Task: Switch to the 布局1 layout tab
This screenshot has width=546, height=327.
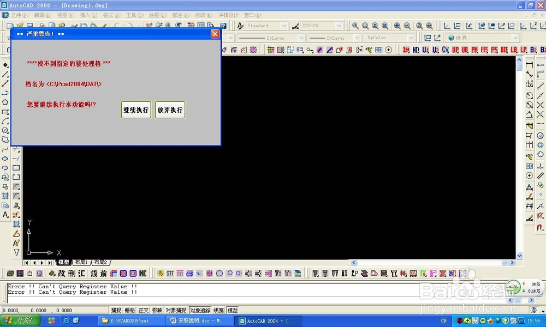Action: (81, 262)
